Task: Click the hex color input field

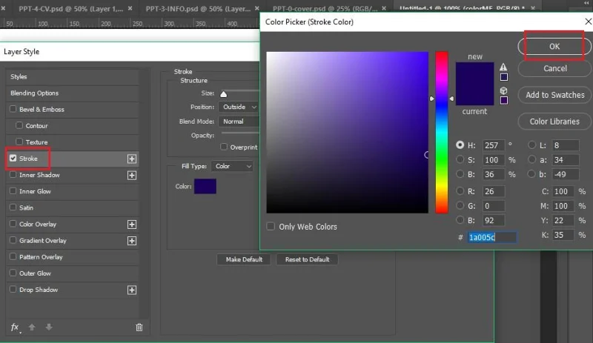Action: (491, 237)
